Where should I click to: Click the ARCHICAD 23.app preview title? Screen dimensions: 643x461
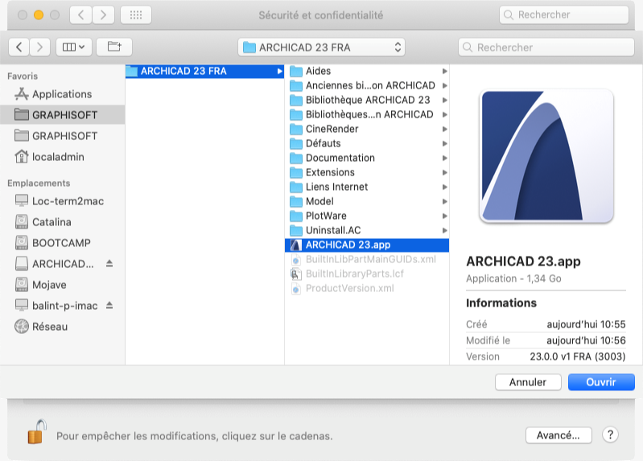pyautogui.click(x=523, y=261)
